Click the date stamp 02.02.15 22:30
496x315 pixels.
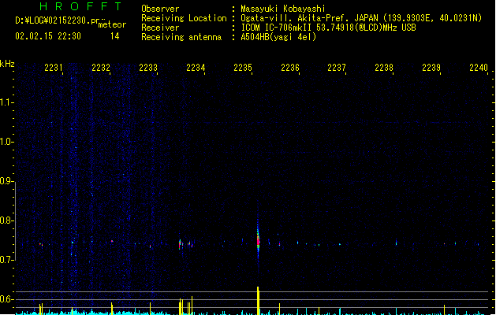pos(48,36)
